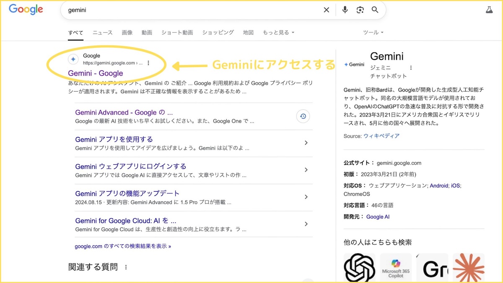503x283 pixels.
Task: Select the ChatGPT logo thumbnail
Action: coord(359,267)
